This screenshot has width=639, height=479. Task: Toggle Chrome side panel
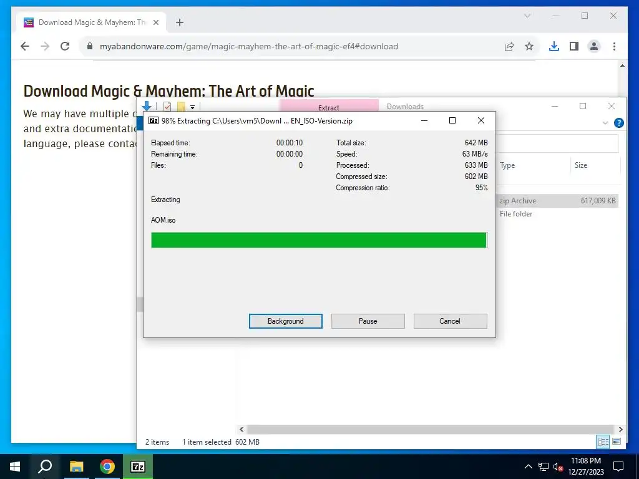(574, 46)
